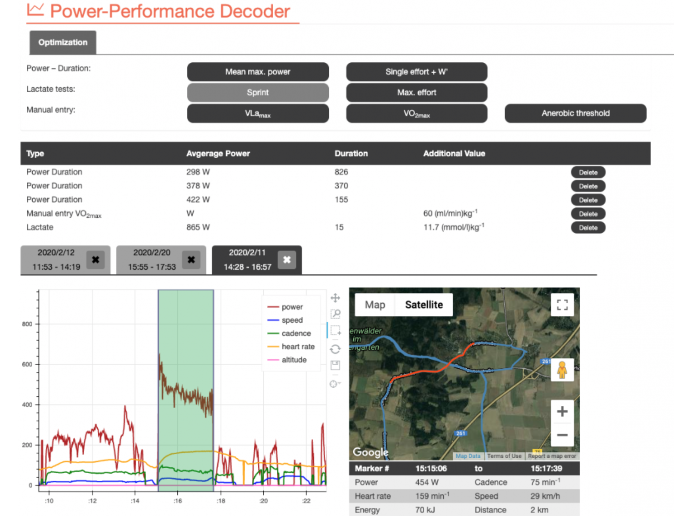
Task: Save the chart as image
Action: [336, 365]
